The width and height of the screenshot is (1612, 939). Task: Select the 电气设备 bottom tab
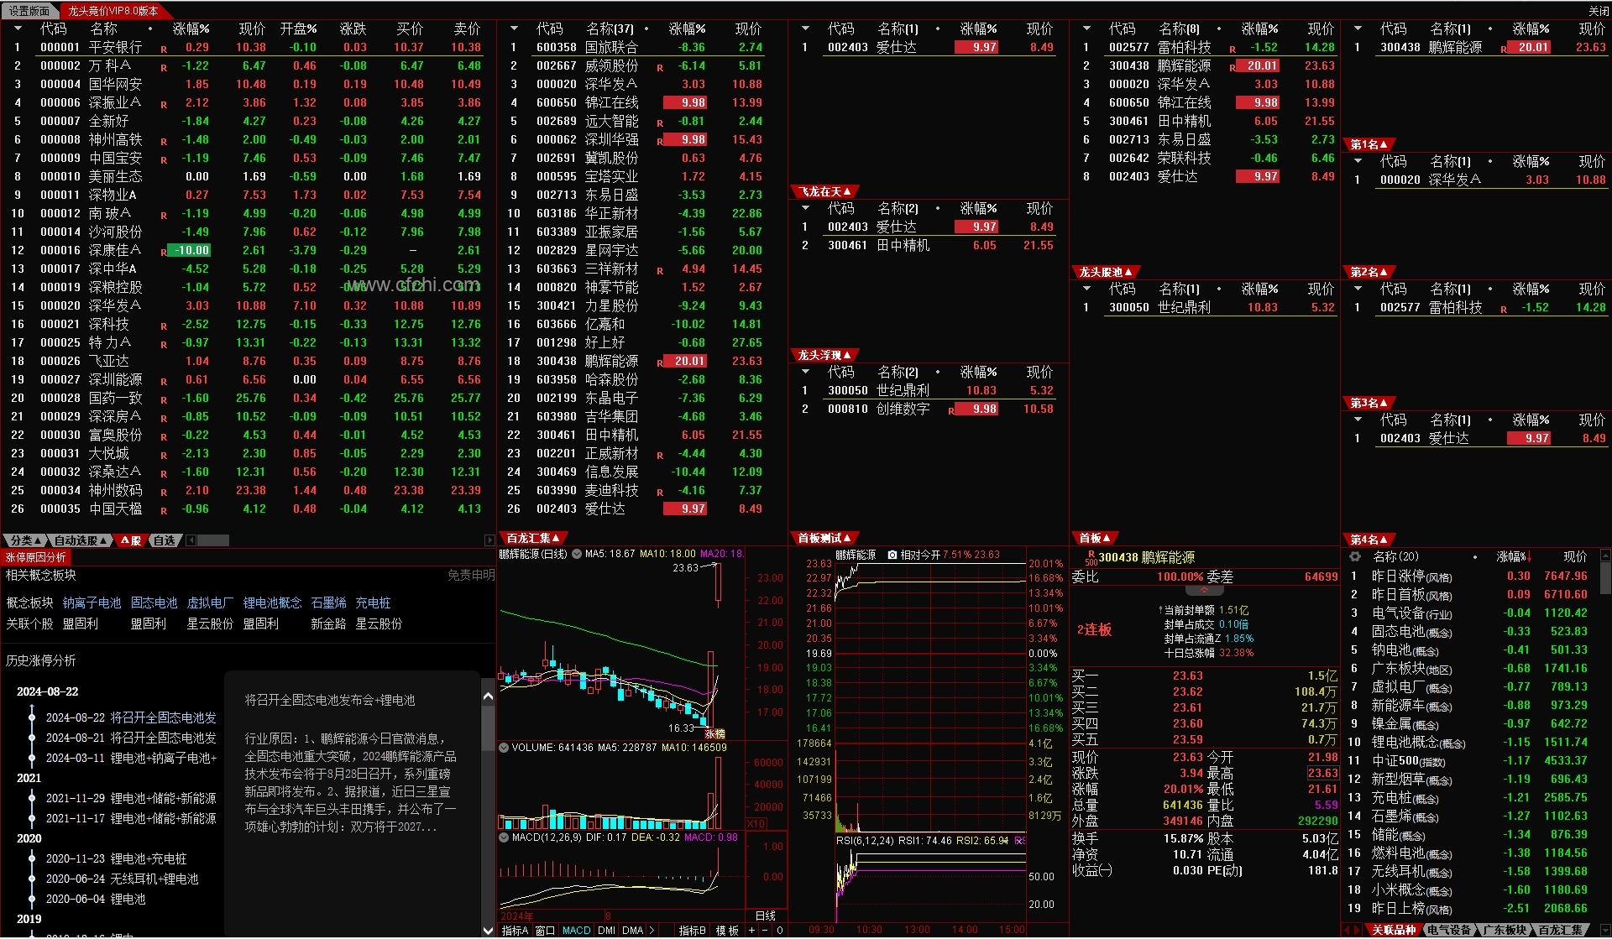tap(1449, 930)
